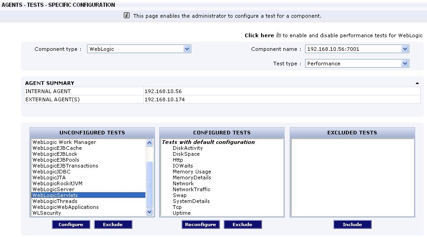Select Uptime in Configured Tests
427x237 pixels.
tap(182, 213)
